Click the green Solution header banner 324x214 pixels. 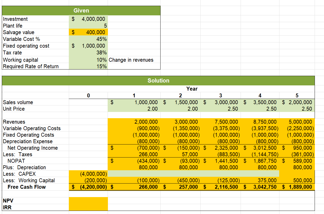point(158,81)
